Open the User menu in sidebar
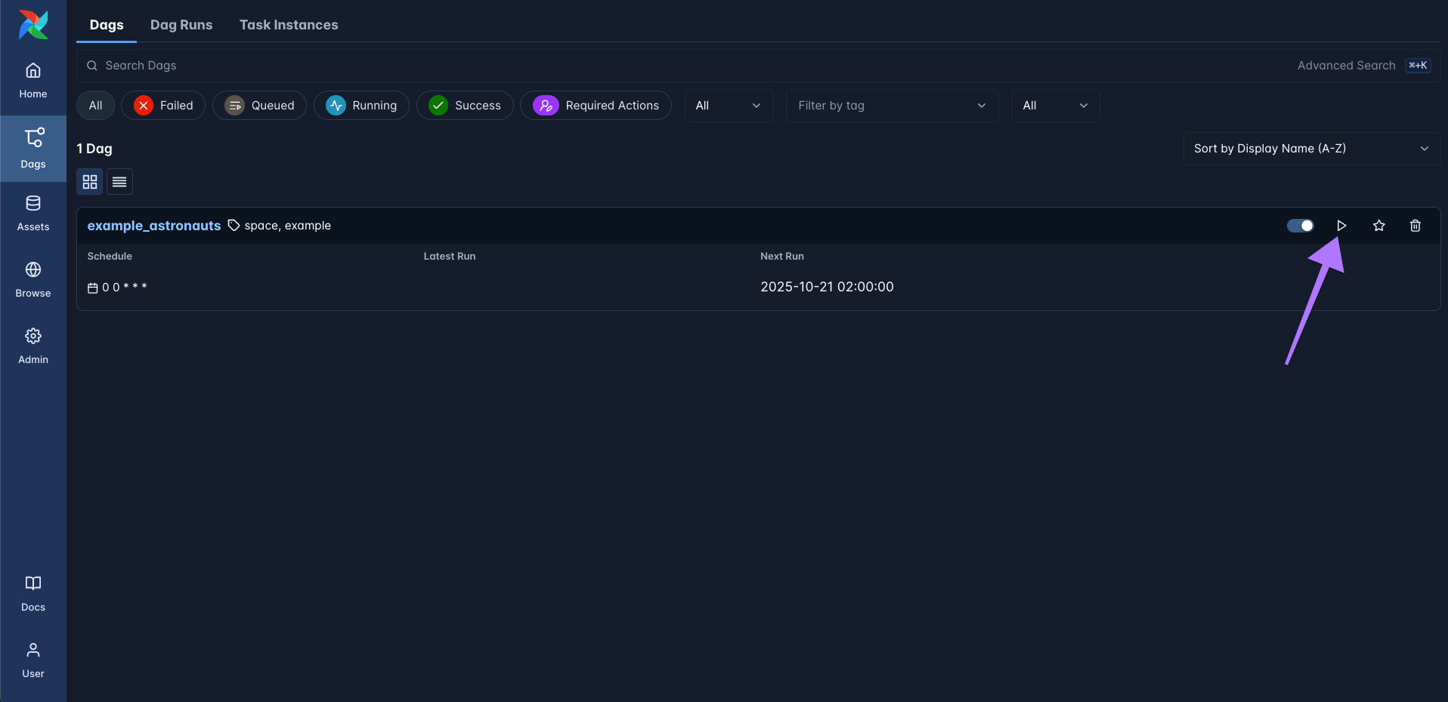 point(33,660)
